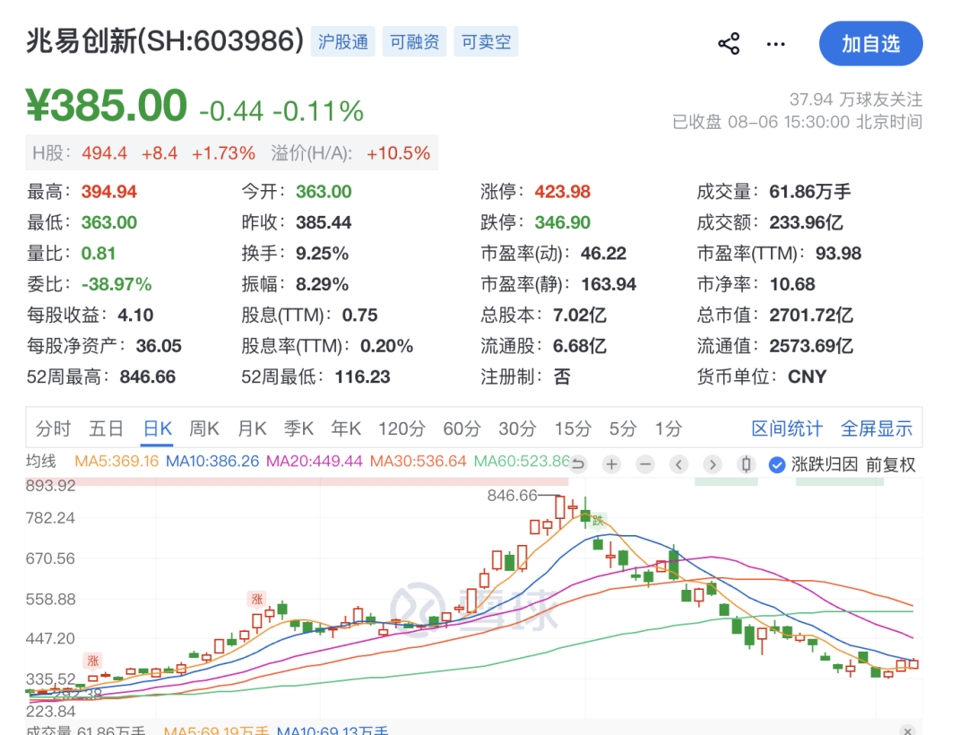Add stock with 加自选 button
Viewport: 968px width, 735px height.
870,44
